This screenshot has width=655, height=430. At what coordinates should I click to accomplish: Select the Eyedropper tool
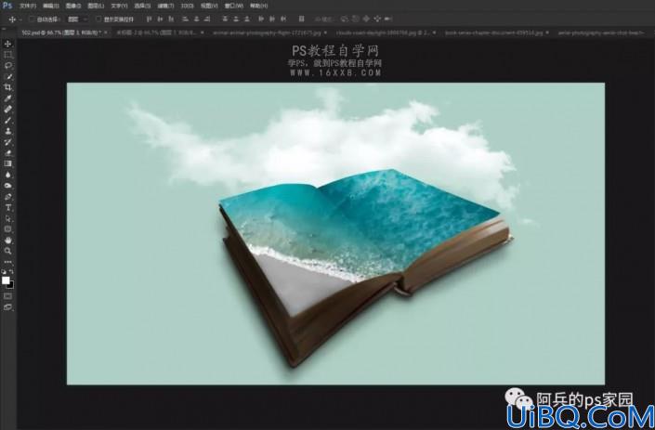tap(7, 98)
